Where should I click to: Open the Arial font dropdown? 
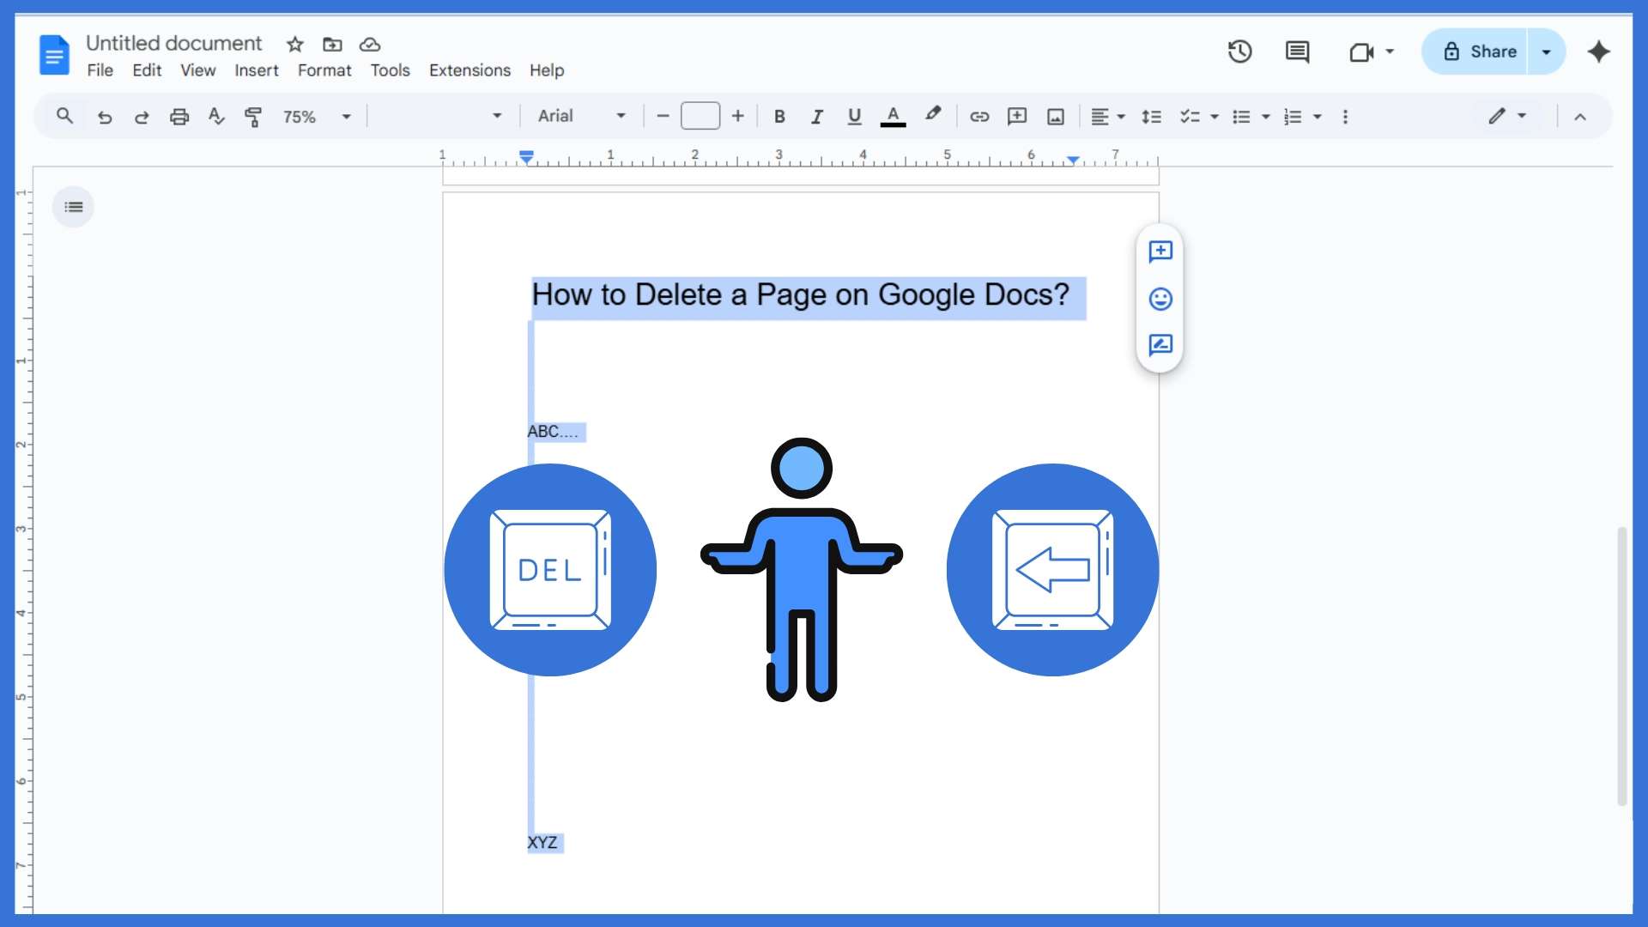coord(582,117)
